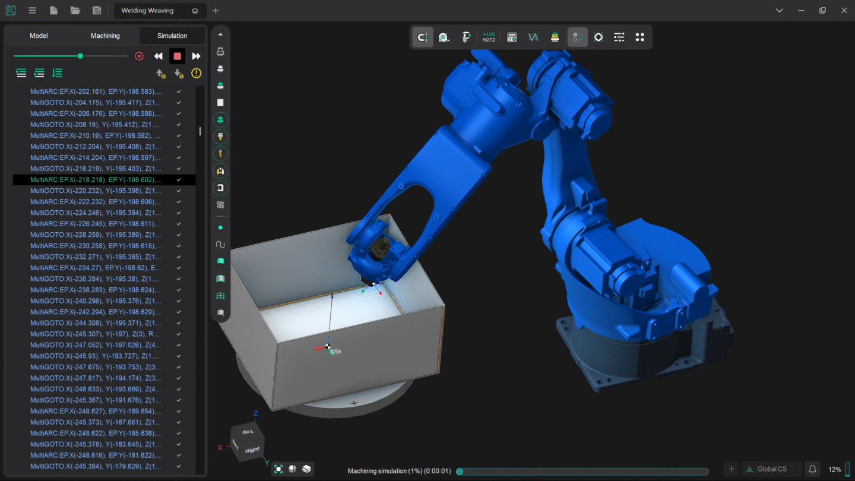Uncheck the first MultiARC:EP.X(-202.161) operation
This screenshot has height=481, width=855.
[178, 91]
